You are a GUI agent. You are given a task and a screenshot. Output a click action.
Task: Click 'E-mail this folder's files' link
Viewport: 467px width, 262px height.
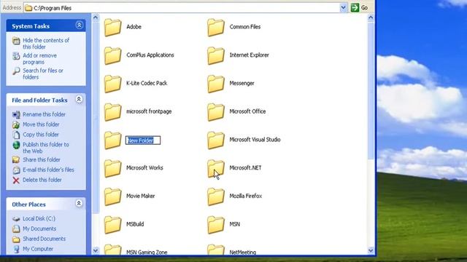click(x=48, y=170)
